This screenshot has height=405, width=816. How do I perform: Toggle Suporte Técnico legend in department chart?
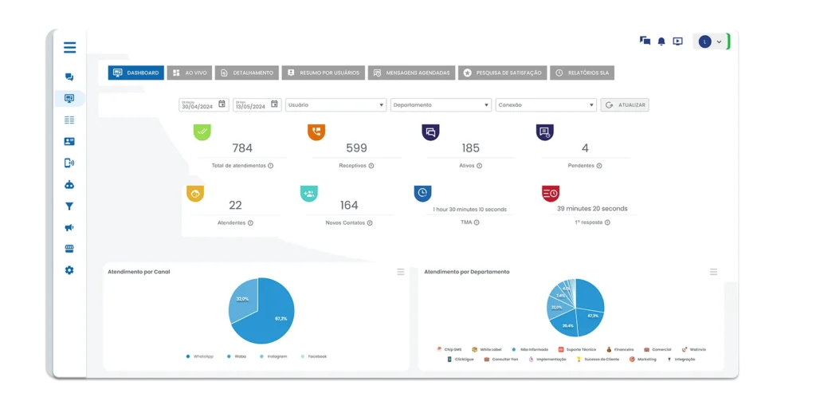pos(577,349)
